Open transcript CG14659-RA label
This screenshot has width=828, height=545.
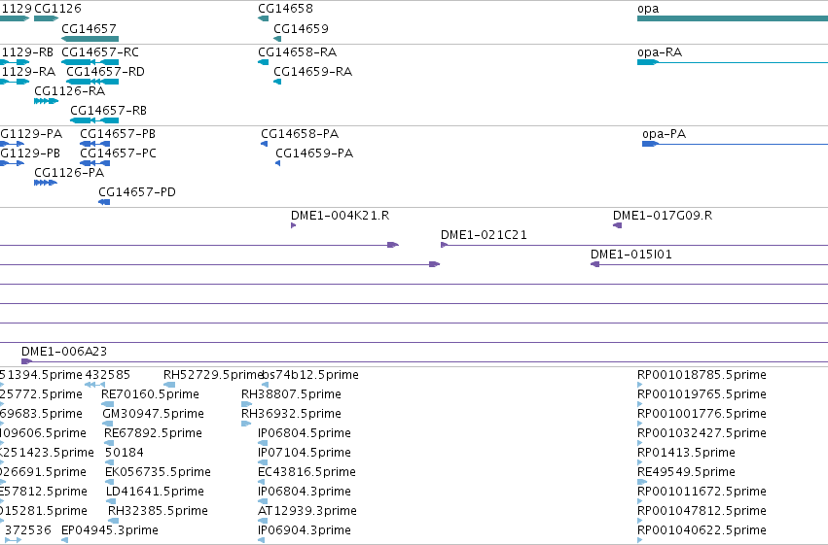312,72
